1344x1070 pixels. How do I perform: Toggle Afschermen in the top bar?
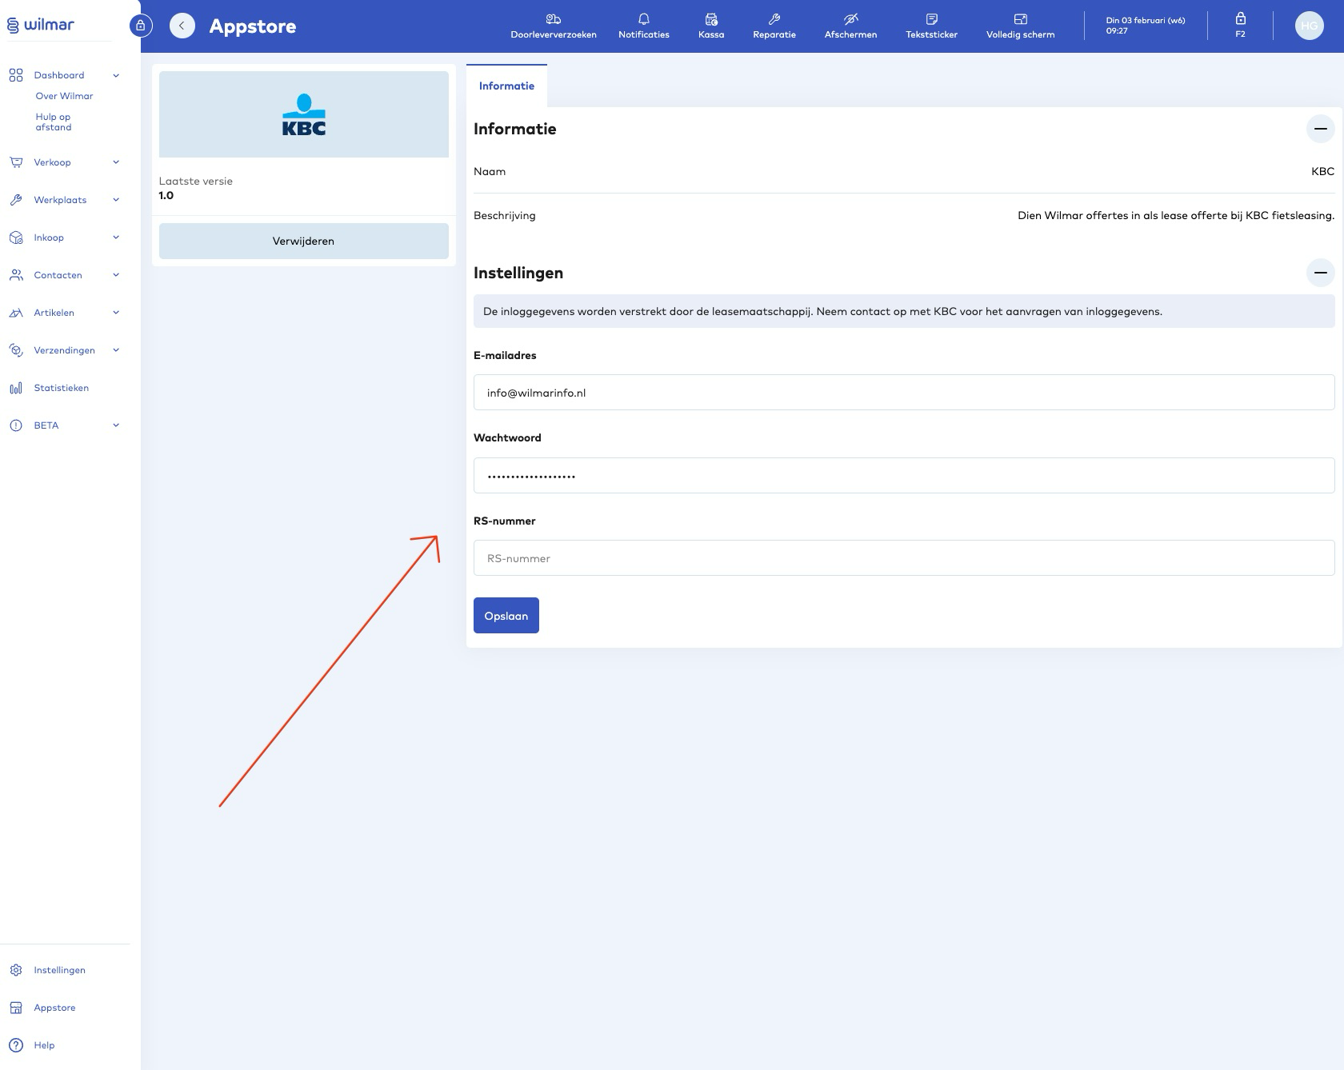coord(850,26)
